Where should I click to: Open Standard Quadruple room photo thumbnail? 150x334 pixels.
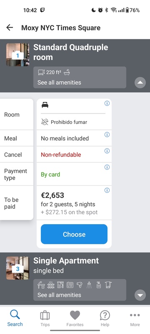17,55
